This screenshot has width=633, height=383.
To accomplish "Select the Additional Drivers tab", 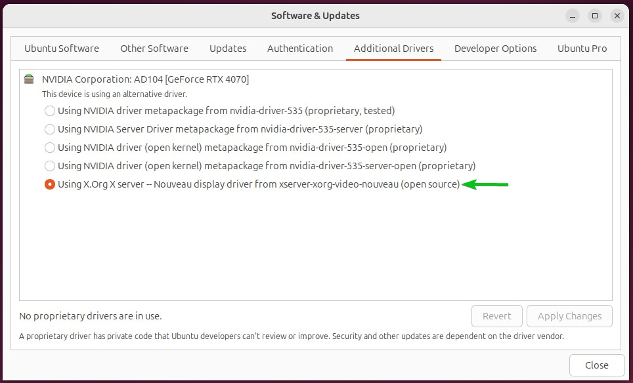I will tap(393, 49).
